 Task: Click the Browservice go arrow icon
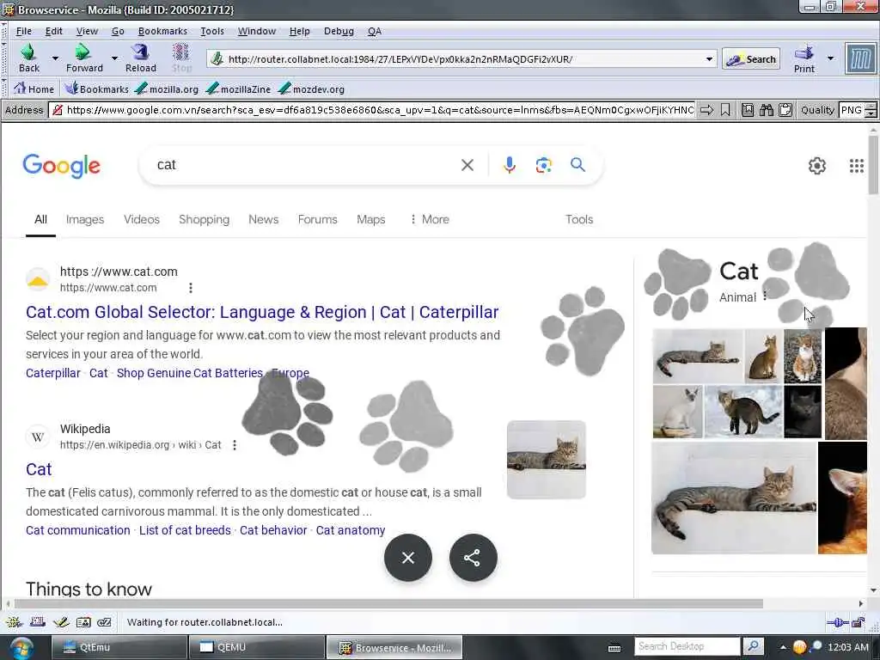pos(707,110)
